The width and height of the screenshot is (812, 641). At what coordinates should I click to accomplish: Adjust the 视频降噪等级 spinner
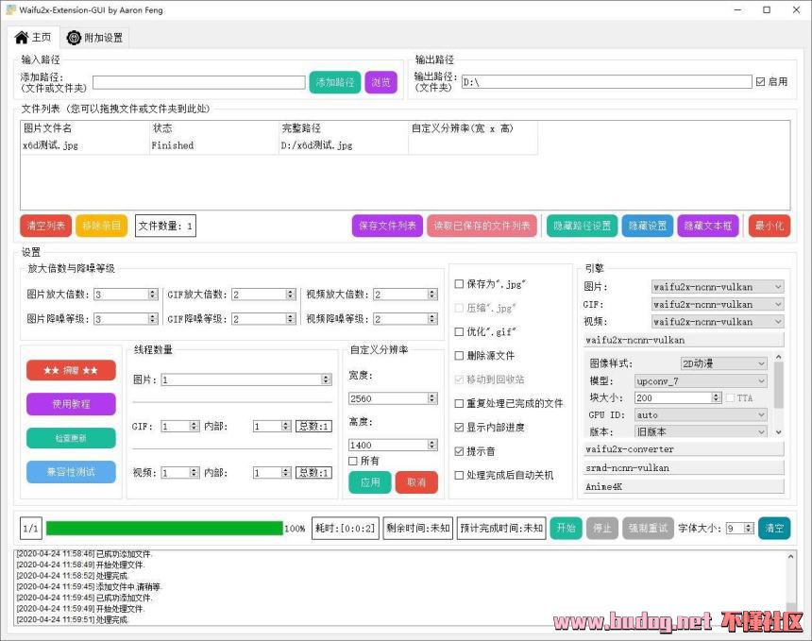(405, 319)
